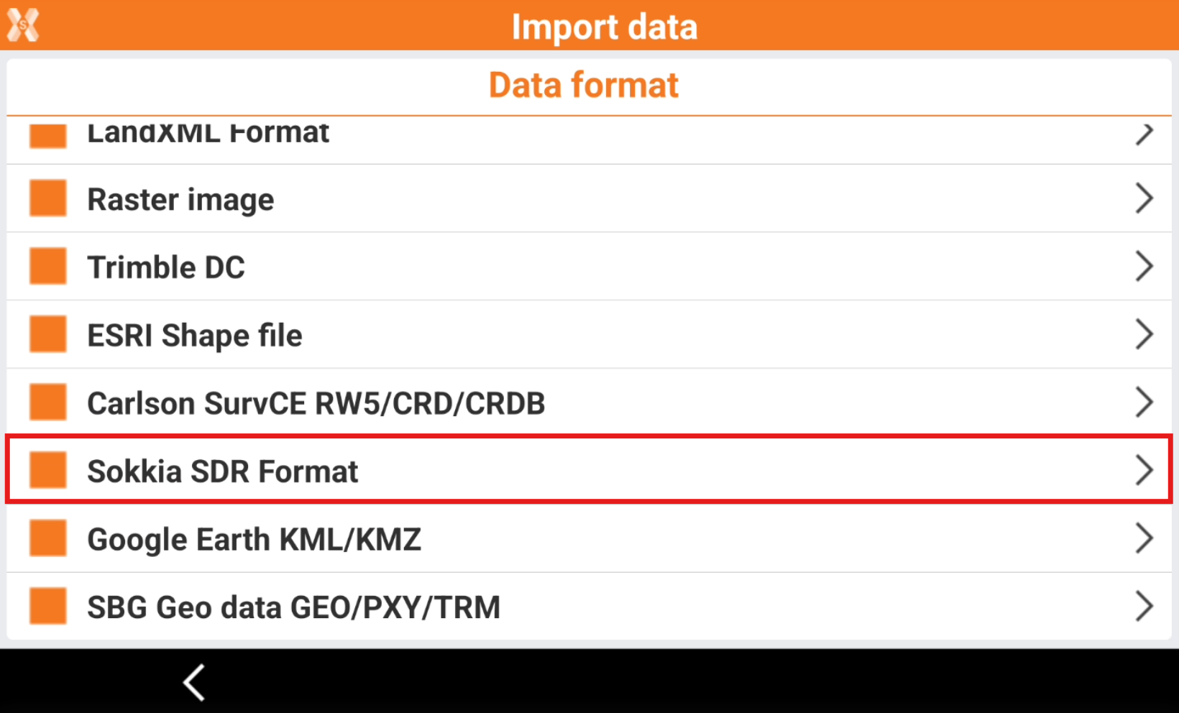Open SBG Geo data GEO/PXY/TRM option

pos(293,607)
